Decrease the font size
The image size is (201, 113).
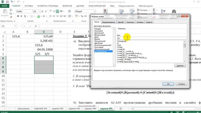pos(46,11)
